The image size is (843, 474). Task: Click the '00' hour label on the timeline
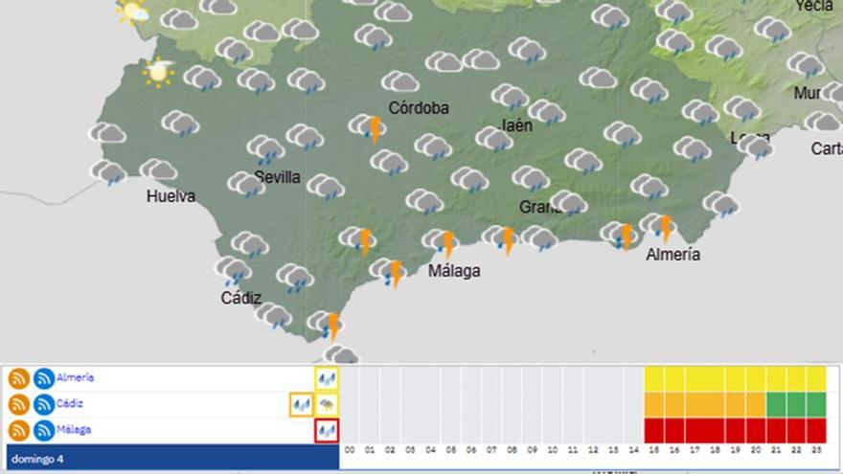coord(350,450)
